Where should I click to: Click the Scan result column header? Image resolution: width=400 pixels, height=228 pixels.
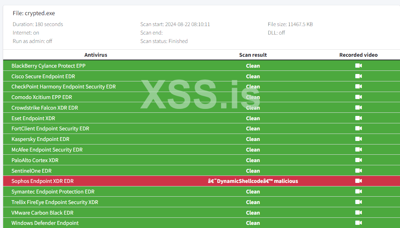[x=253, y=55]
